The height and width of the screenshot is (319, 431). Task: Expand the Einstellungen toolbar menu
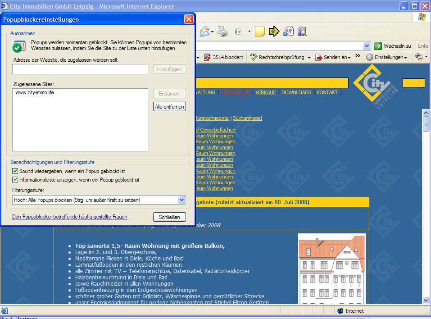click(405, 58)
